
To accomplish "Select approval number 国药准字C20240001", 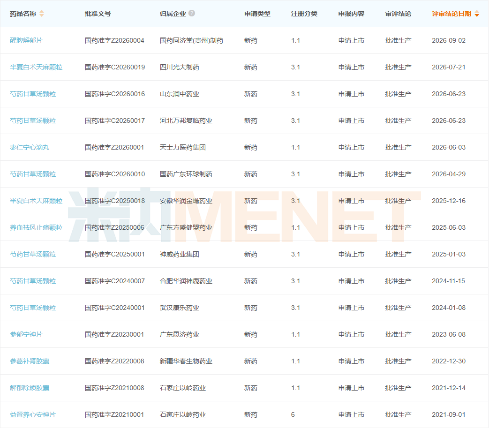I will point(115,308).
